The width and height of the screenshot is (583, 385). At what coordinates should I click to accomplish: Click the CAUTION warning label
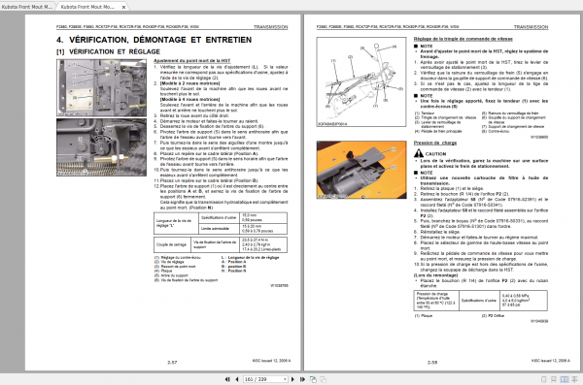435,153
